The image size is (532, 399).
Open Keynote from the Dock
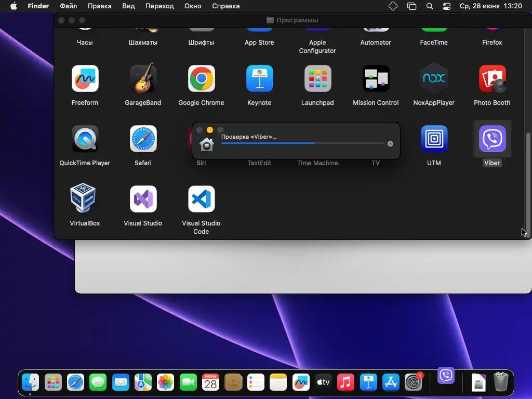click(x=368, y=382)
